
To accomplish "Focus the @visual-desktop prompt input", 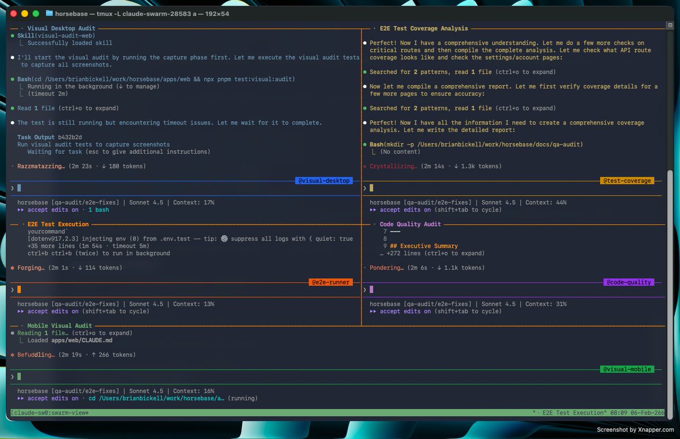I will 186,188.
